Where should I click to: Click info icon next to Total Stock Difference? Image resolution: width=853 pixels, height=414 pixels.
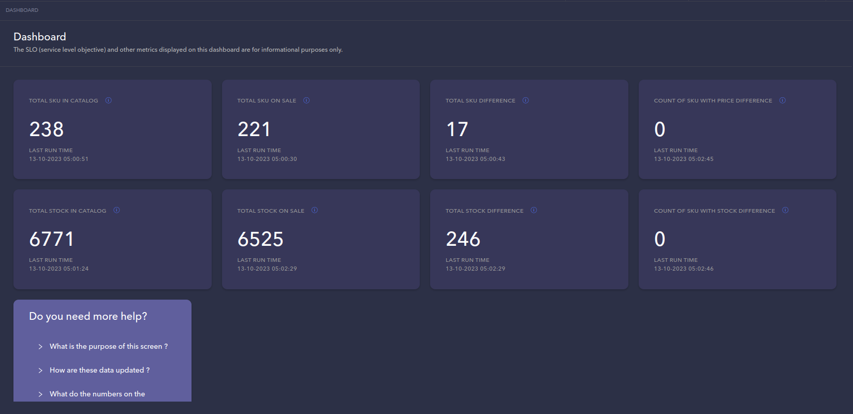coord(534,210)
